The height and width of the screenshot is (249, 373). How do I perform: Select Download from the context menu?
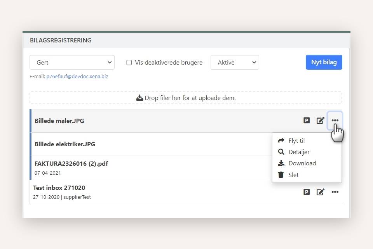[302, 163]
